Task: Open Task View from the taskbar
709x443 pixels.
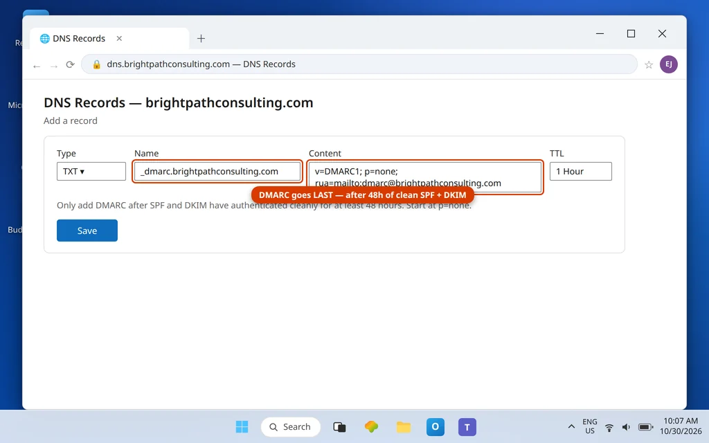Action: tap(339, 426)
